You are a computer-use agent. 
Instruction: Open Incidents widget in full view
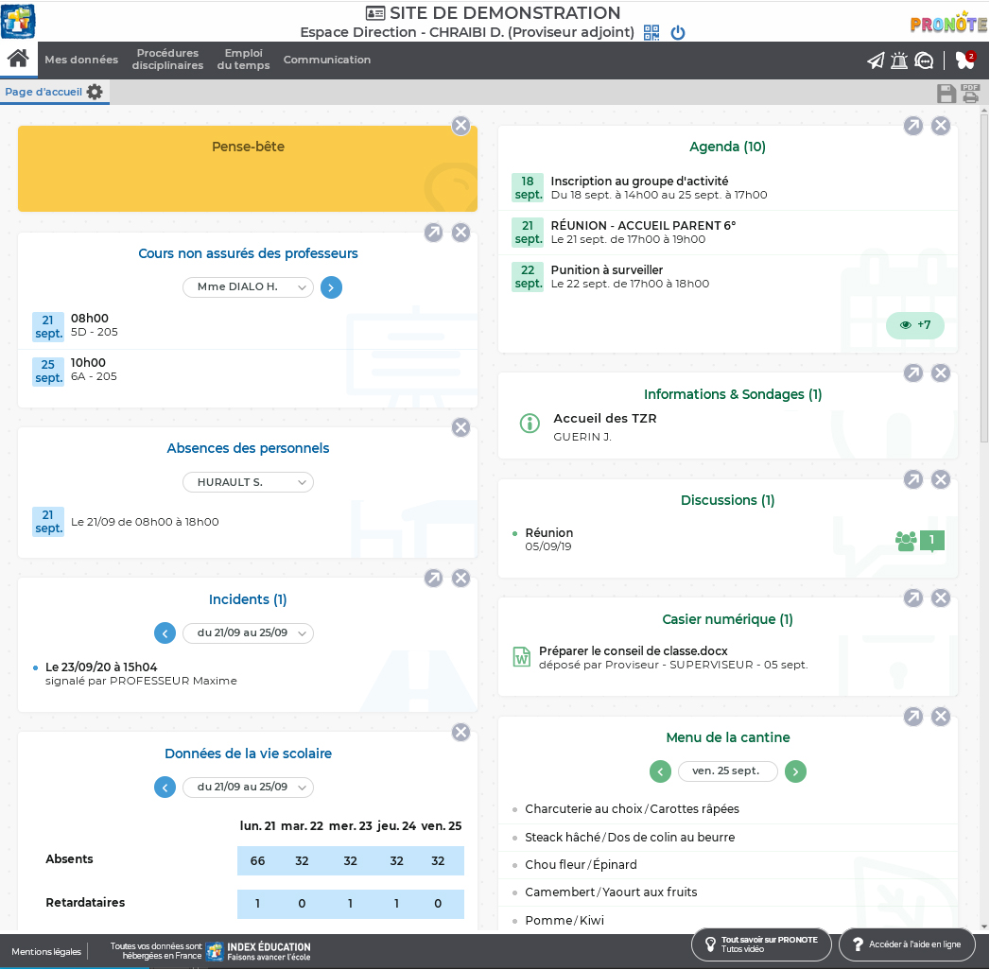[433, 578]
